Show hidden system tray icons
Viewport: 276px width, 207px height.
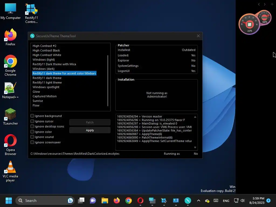199,201
